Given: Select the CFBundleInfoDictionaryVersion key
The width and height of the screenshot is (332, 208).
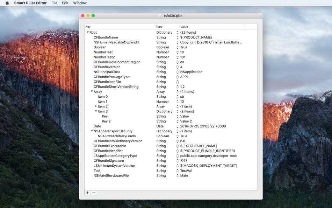Looking at the screenshot, I should click(x=118, y=141).
